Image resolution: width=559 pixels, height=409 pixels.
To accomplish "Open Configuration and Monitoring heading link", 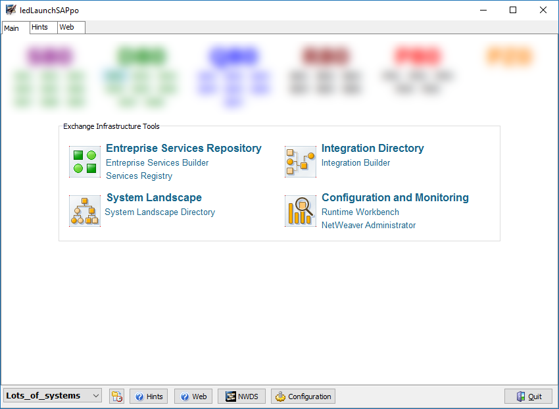I will (x=395, y=197).
